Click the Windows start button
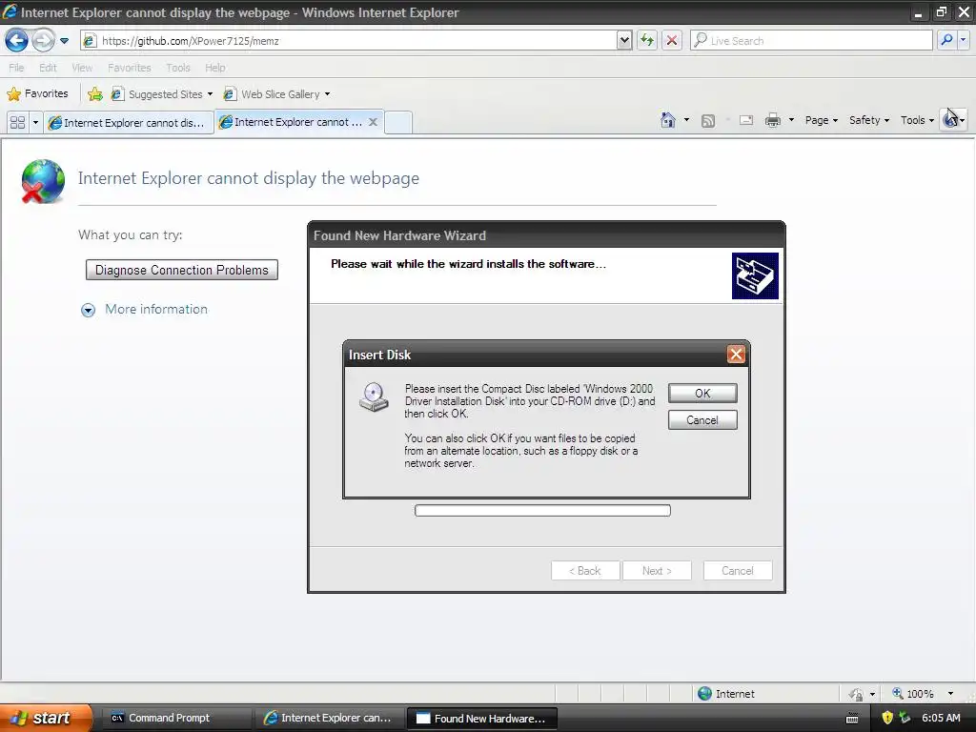The width and height of the screenshot is (976, 732). pyautogui.click(x=45, y=718)
